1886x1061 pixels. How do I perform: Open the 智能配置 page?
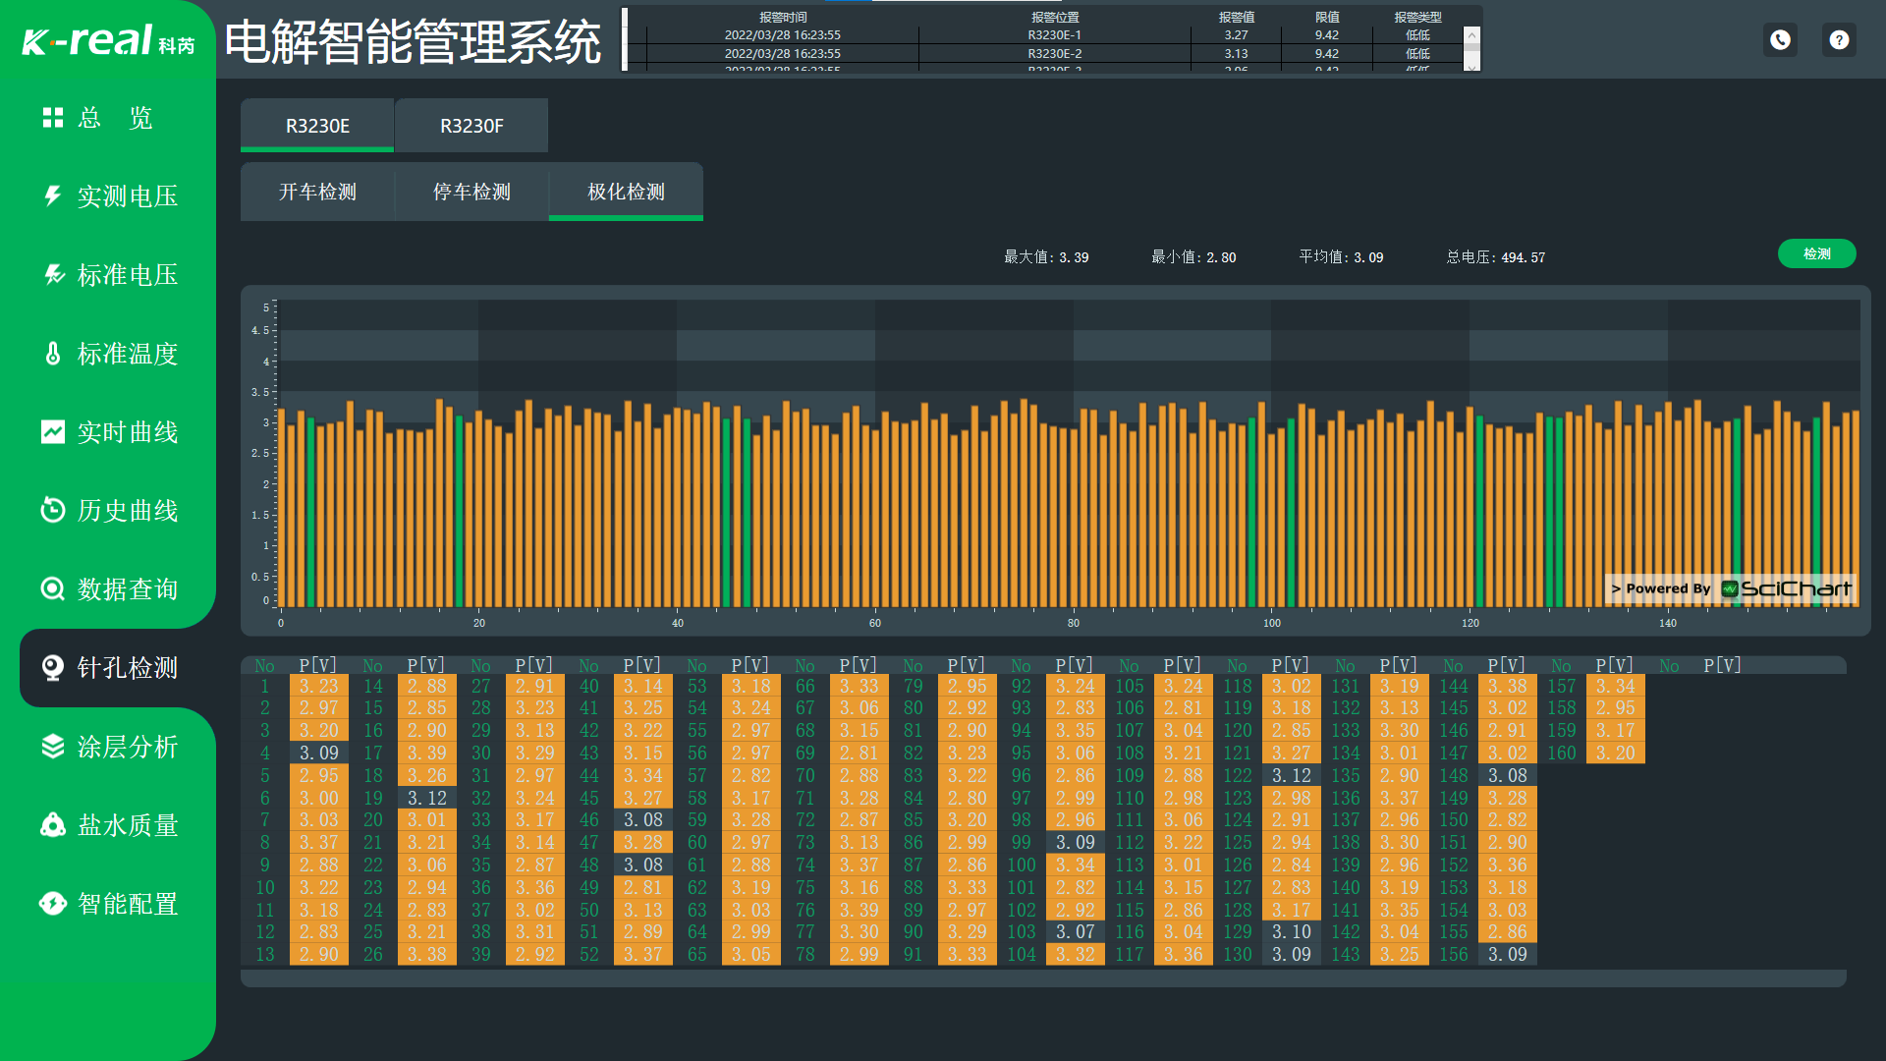coord(108,904)
